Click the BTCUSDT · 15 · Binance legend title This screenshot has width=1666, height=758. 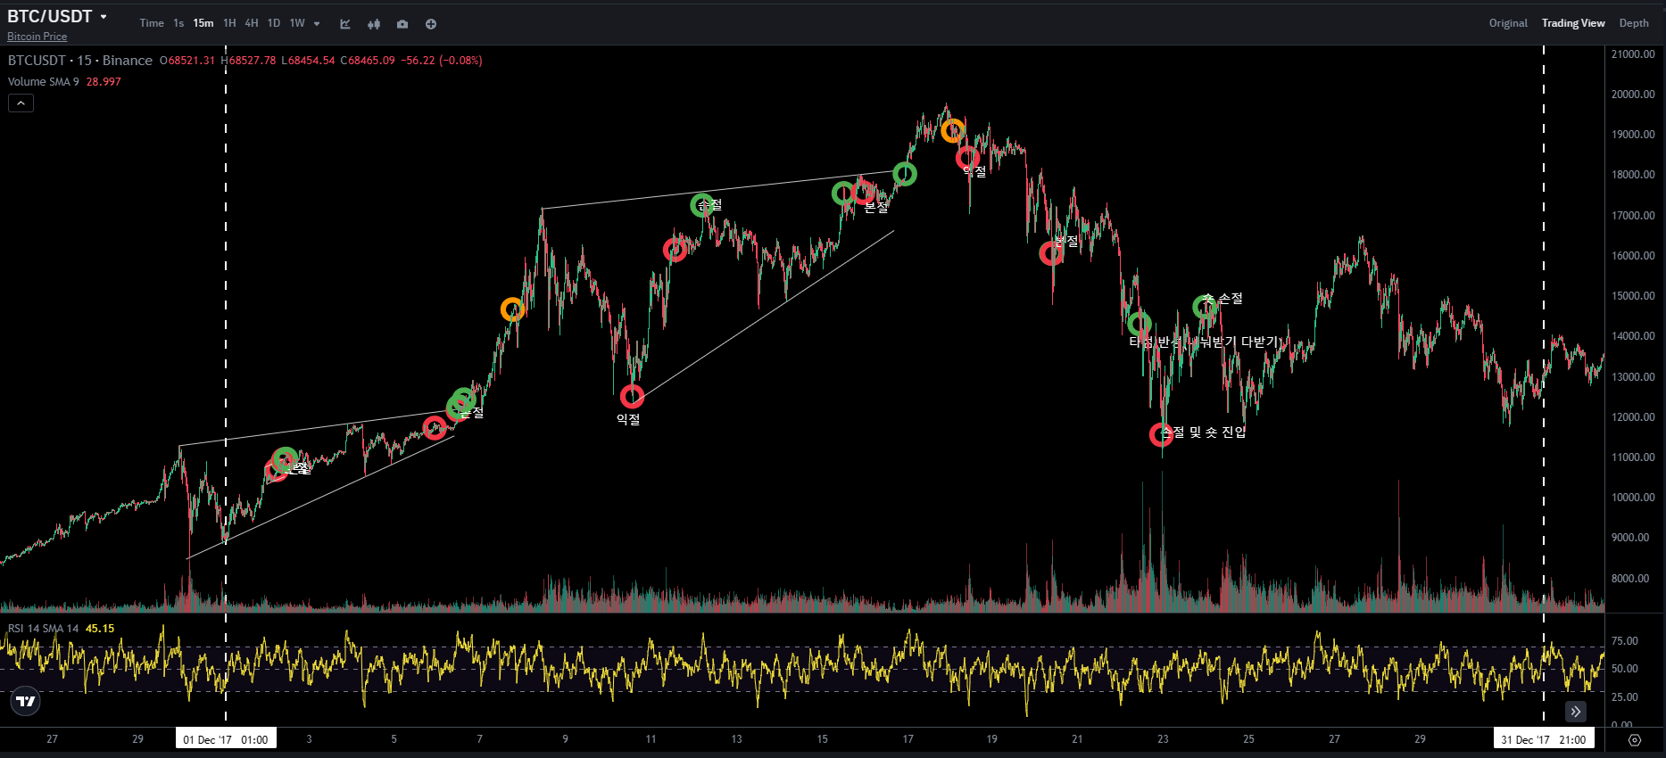(80, 61)
